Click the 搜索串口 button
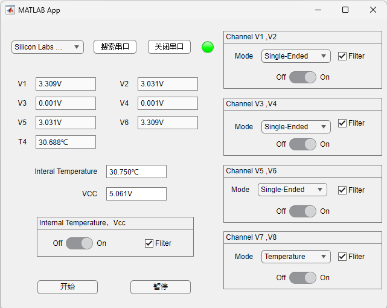387x308 pixels. tap(115, 47)
